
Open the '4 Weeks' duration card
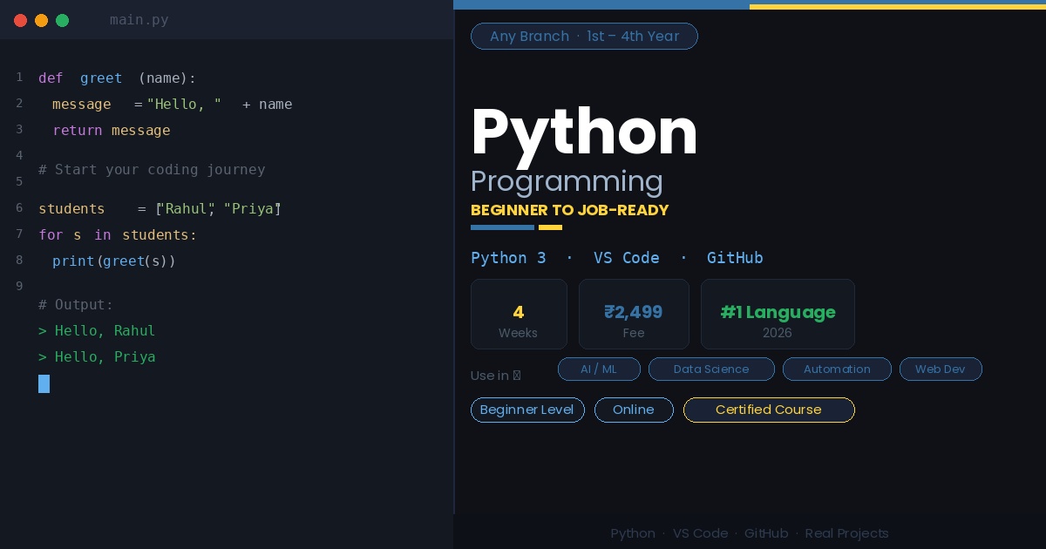[x=519, y=314]
